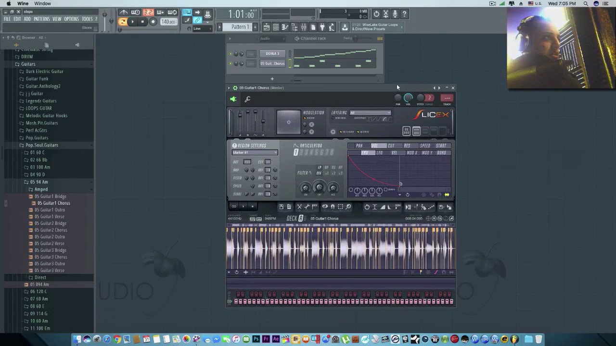Enable the TEMPO checkbox in envelope

tap(386, 190)
